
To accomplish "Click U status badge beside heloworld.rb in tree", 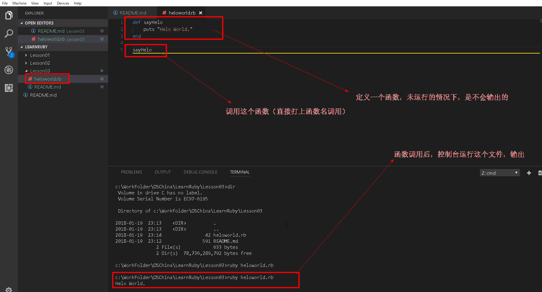I will [x=102, y=79].
